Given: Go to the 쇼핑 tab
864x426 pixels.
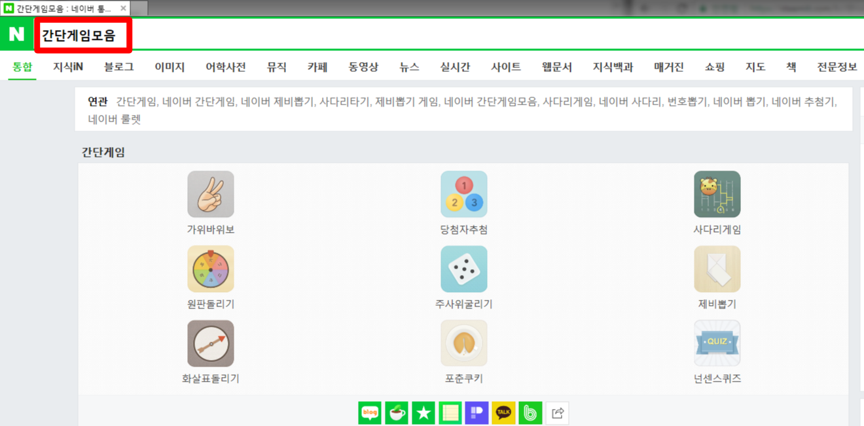Looking at the screenshot, I should point(715,67).
